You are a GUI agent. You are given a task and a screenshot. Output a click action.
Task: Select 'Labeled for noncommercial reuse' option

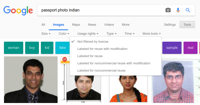(101, 71)
